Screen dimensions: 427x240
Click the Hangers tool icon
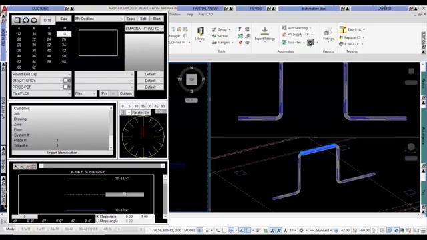click(214, 43)
